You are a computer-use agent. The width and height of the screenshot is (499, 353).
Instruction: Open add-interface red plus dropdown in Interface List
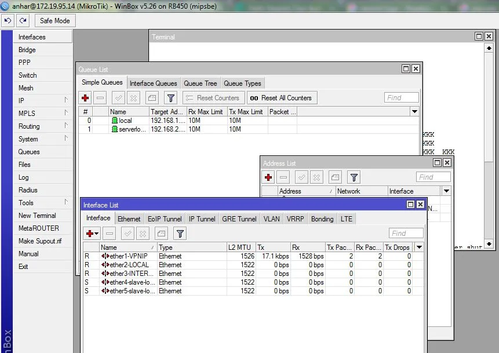tap(92, 234)
